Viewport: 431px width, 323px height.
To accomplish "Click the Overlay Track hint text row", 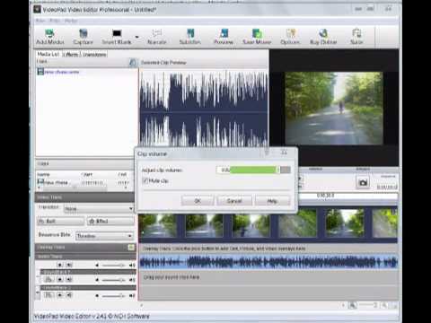I will [268, 249].
